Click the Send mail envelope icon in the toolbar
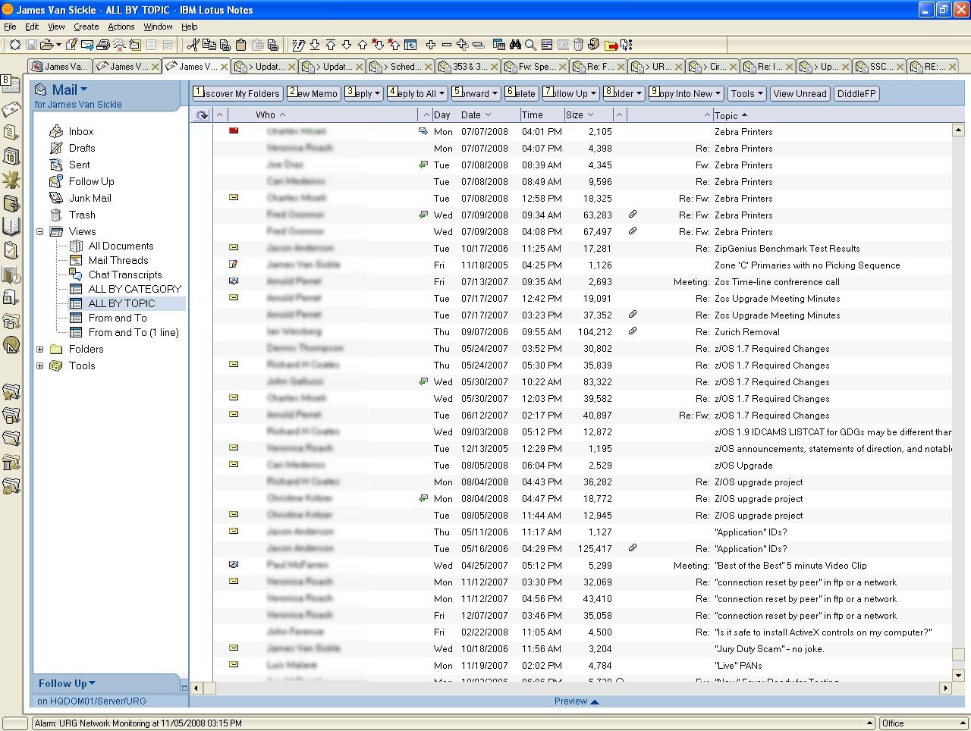This screenshot has width=971, height=731. coord(87,45)
